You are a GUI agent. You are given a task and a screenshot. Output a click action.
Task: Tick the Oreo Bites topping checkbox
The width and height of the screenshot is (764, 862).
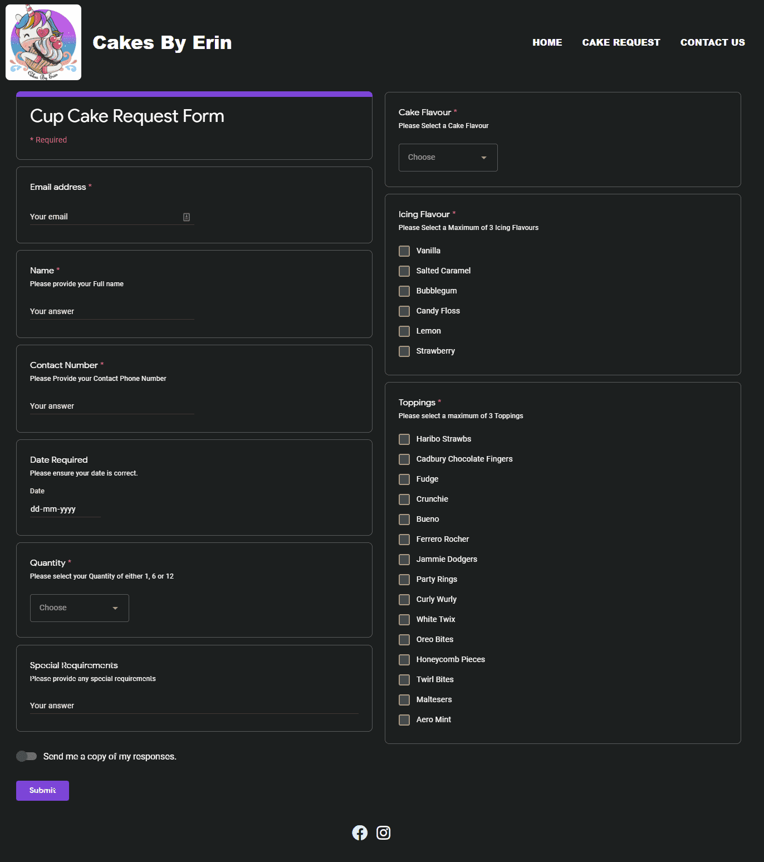click(404, 640)
